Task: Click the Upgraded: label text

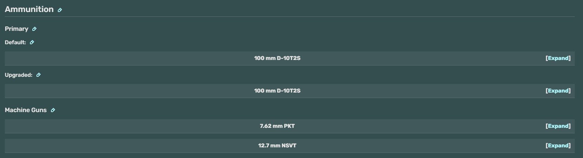Action: pos(19,75)
